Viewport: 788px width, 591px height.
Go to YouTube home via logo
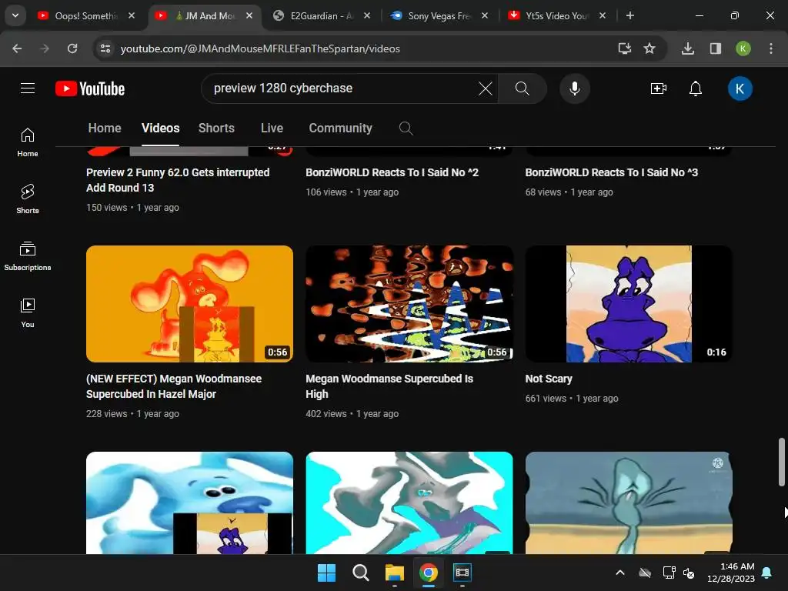click(x=90, y=88)
